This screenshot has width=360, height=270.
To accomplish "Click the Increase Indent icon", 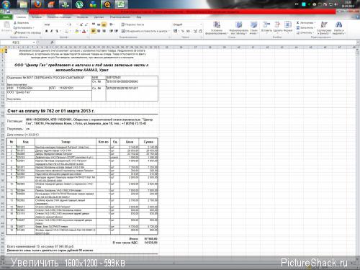I will [x=116, y=31].
